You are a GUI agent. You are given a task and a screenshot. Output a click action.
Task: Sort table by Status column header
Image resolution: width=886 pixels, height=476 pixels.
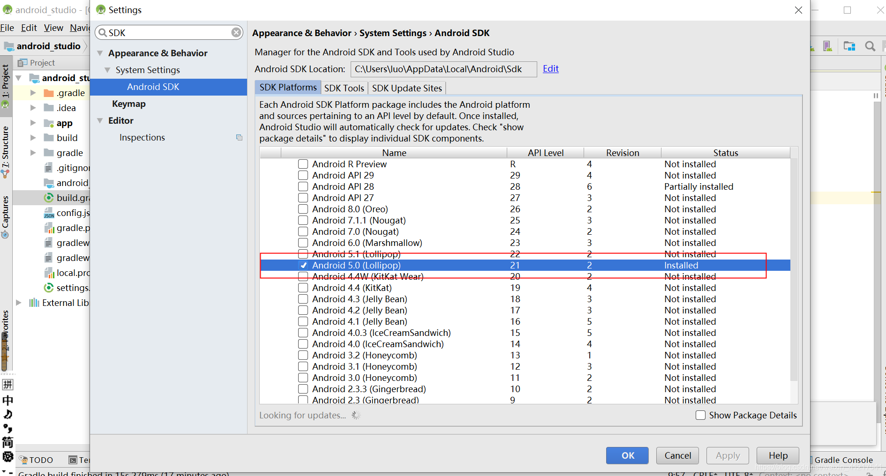tap(725, 153)
